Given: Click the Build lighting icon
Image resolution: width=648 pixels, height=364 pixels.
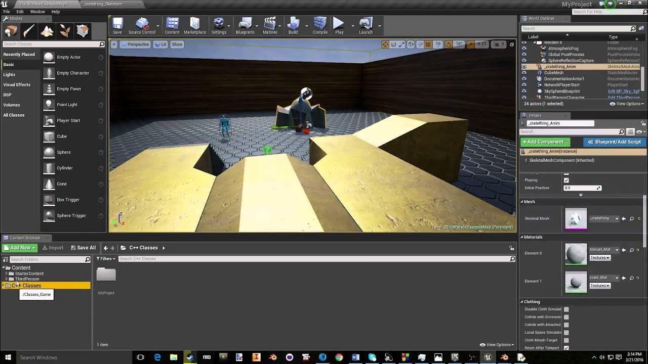Looking at the screenshot, I should coord(293,25).
